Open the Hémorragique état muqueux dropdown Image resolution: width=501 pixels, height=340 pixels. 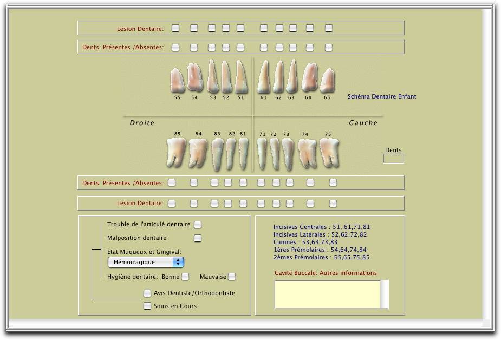[x=146, y=262]
